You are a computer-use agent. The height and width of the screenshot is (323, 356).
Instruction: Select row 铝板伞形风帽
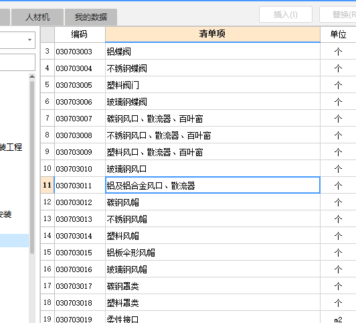pos(213,253)
